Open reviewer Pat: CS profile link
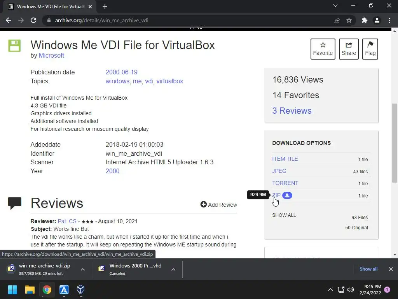This screenshot has height=299, width=398. (67, 221)
